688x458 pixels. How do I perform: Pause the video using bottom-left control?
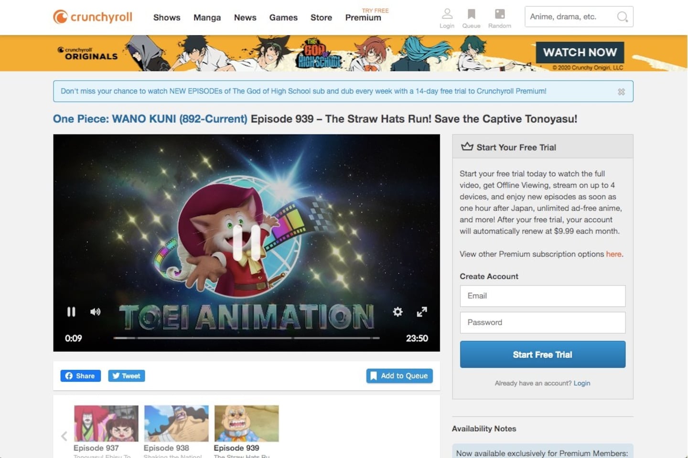pos(71,312)
